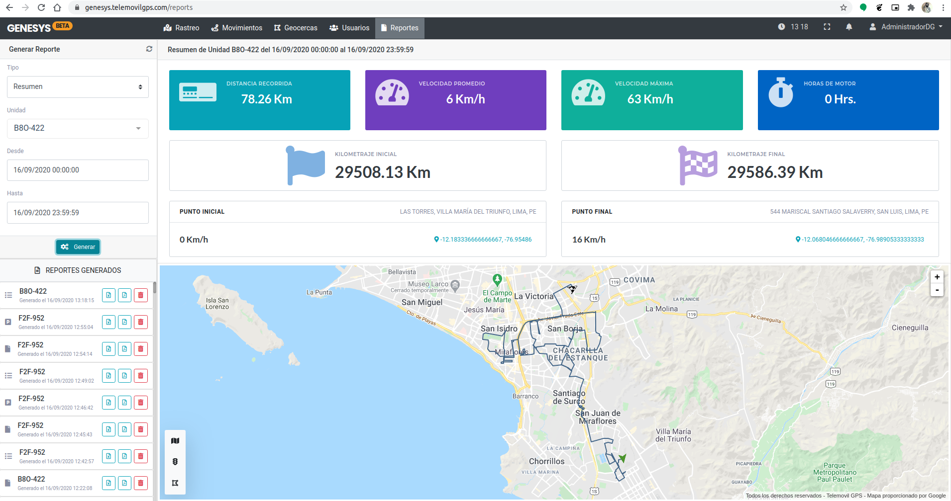The width and height of the screenshot is (951, 501).
Task: Go to Rastreo tab
Action: tap(182, 28)
